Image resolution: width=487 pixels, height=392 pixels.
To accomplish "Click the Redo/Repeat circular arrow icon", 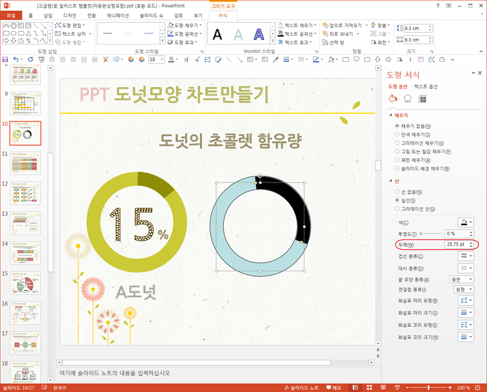I will tap(30, 59).
